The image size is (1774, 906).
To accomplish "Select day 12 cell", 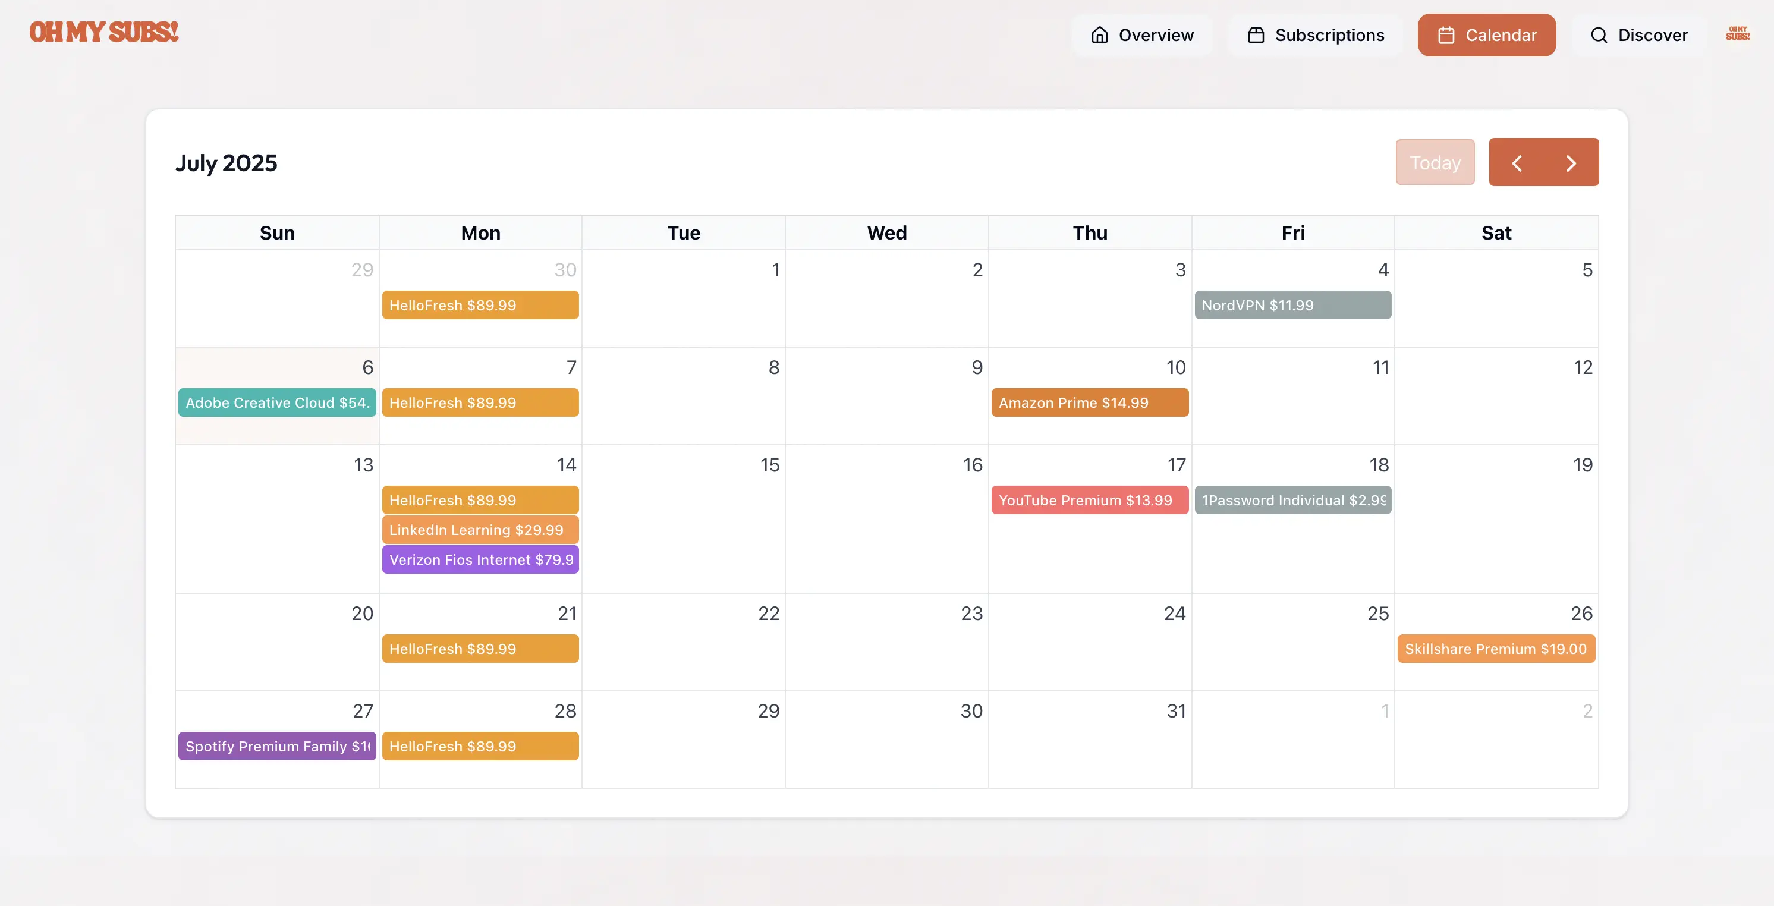I will (1496, 396).
